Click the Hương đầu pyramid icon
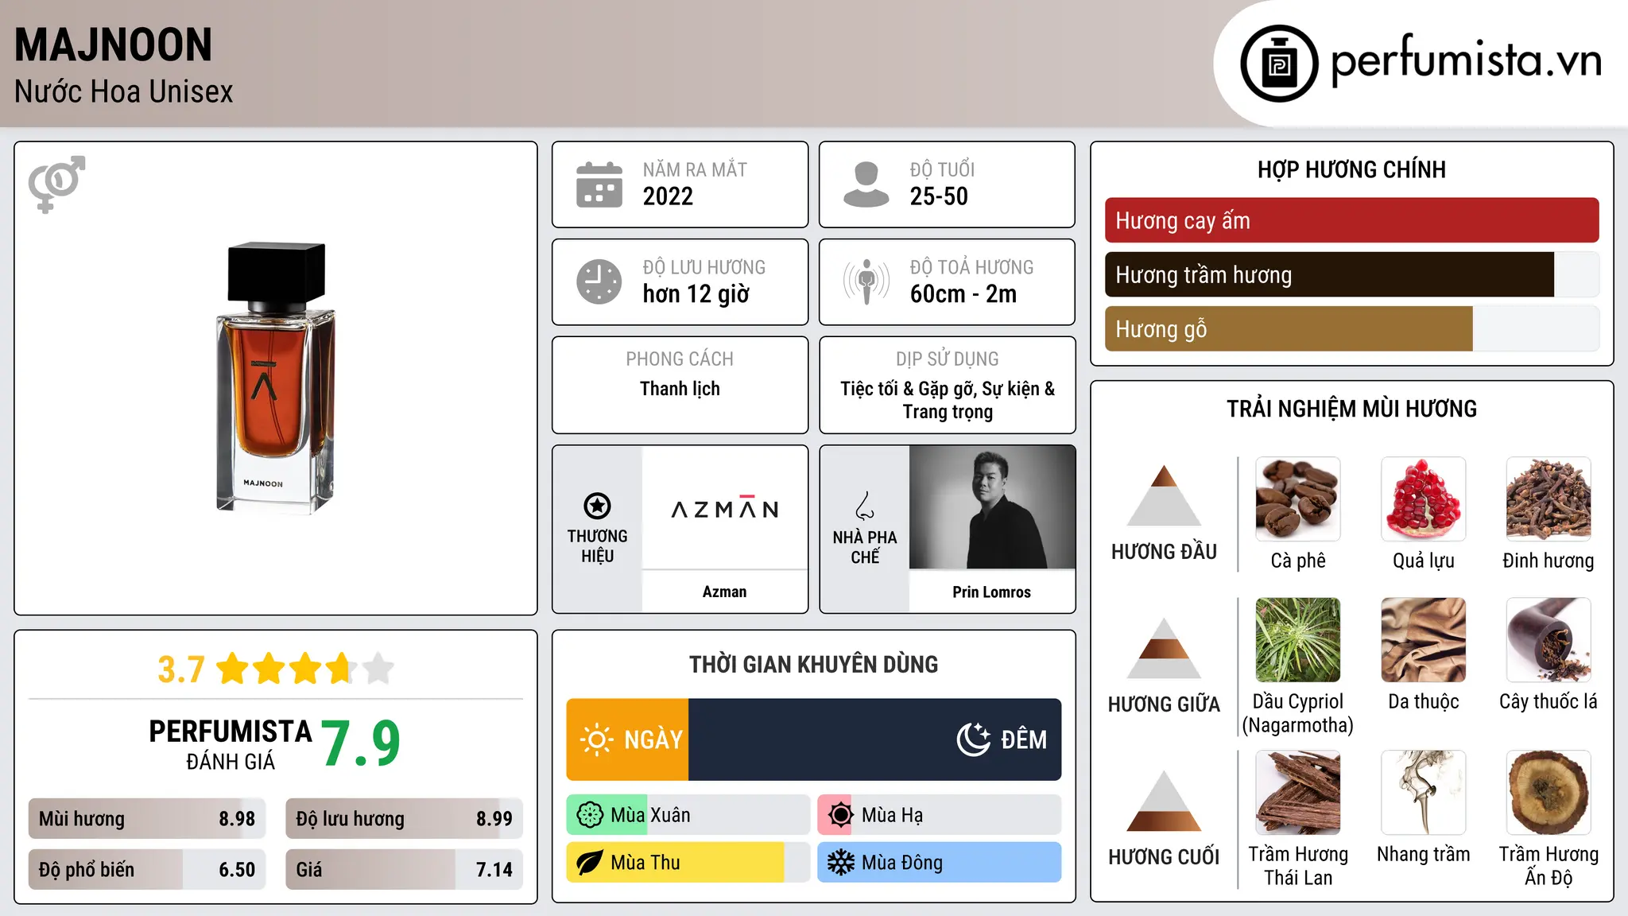The width and height of the screenshot is (1628, 916). [x=1164, y=495]
